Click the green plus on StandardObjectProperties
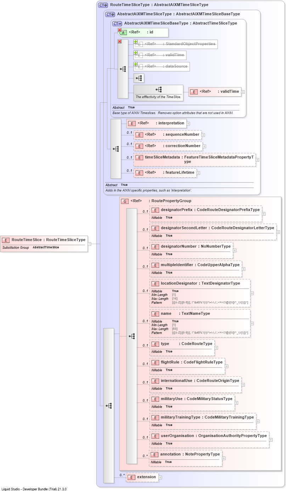 [x=135, y=42]
